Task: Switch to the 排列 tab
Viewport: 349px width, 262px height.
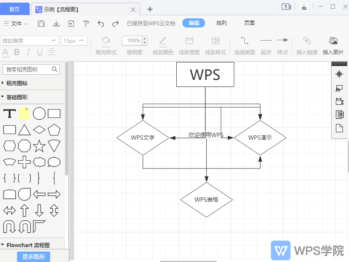Action: pos(221,23)
